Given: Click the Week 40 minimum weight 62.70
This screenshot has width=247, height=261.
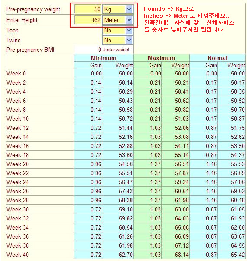Looking at the screenshot, I should [x=126, y=255].
